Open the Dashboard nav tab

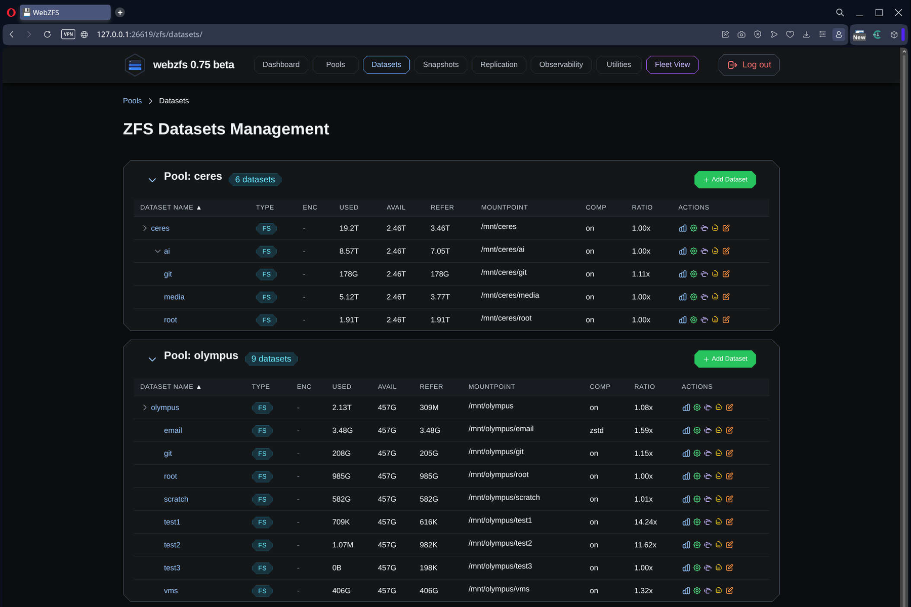click(x=281, y=65)
